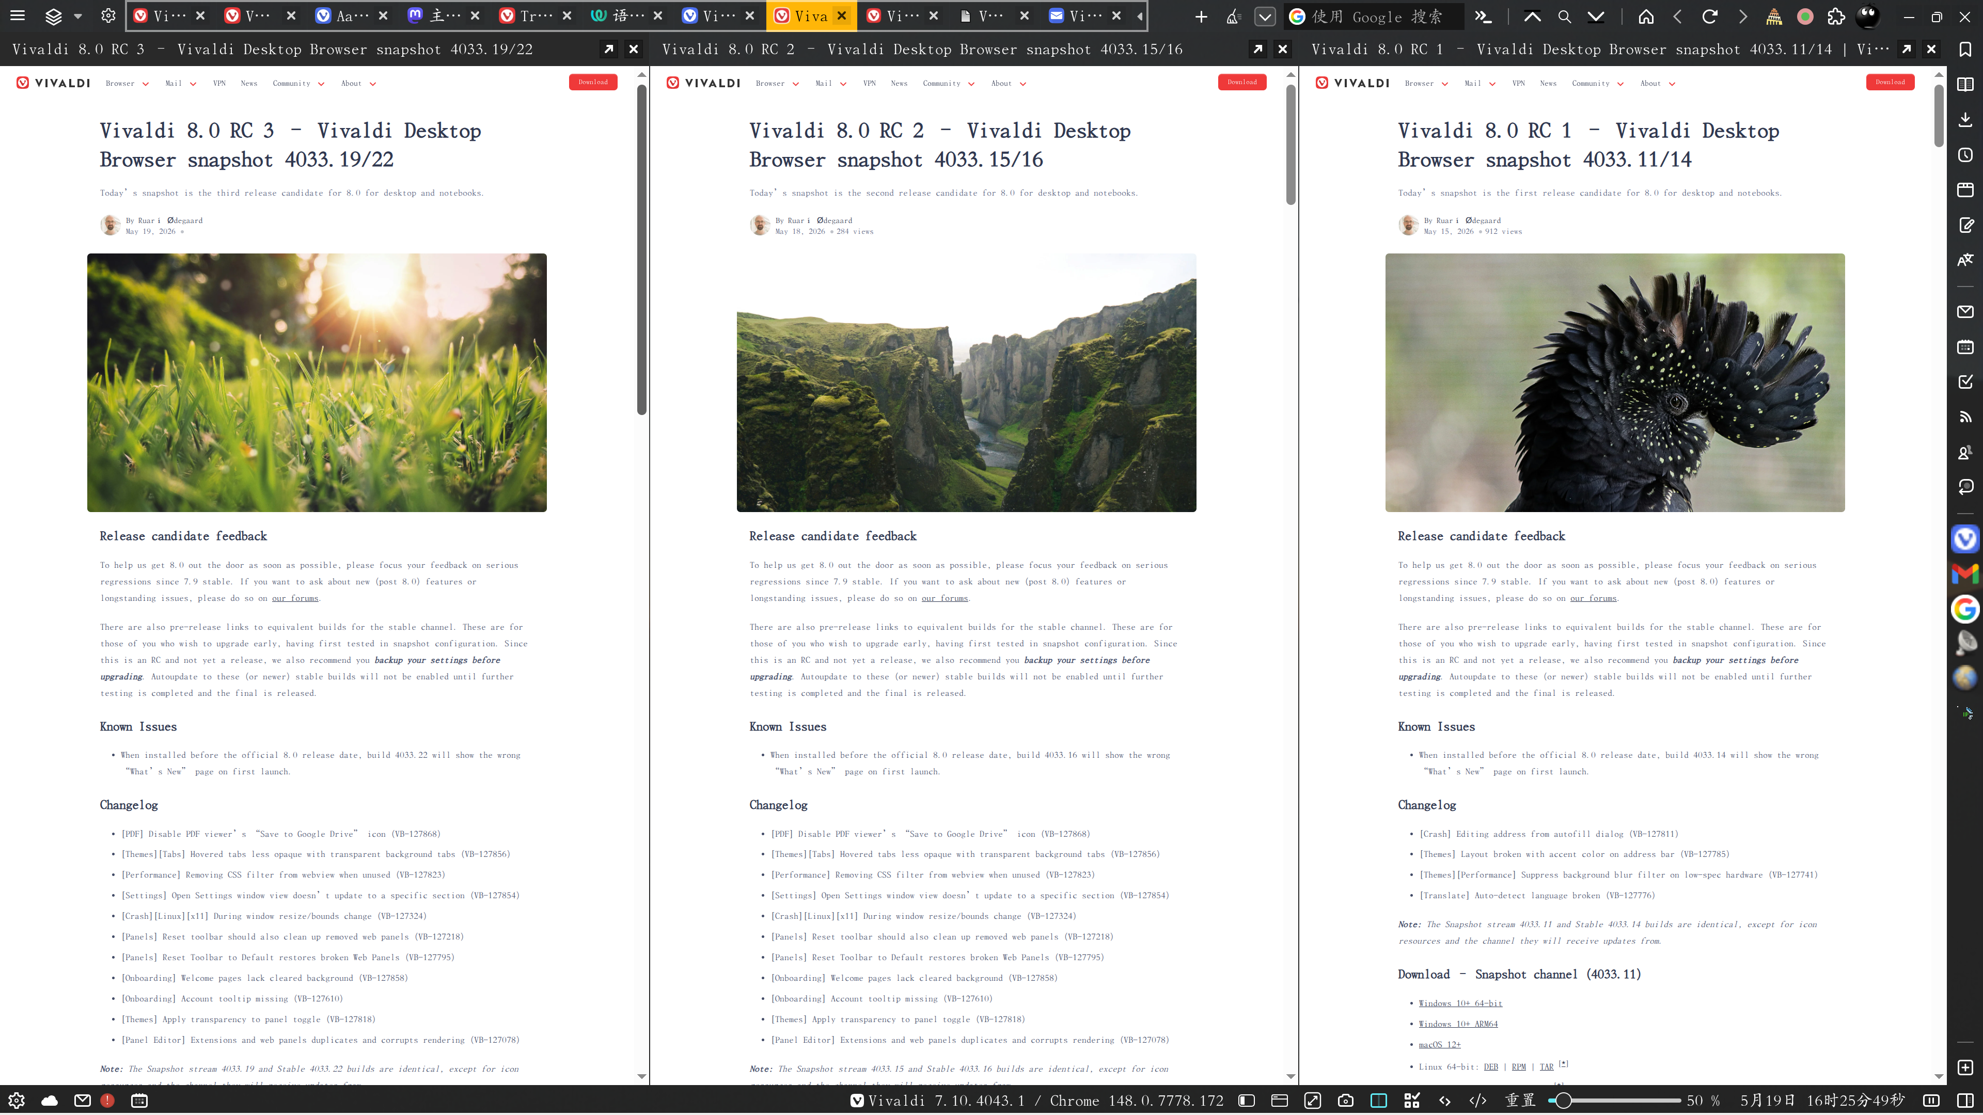The image size is (1983, 1115).
Task: Toggle the side panel at status bar end
Action: (1965, 1101)
